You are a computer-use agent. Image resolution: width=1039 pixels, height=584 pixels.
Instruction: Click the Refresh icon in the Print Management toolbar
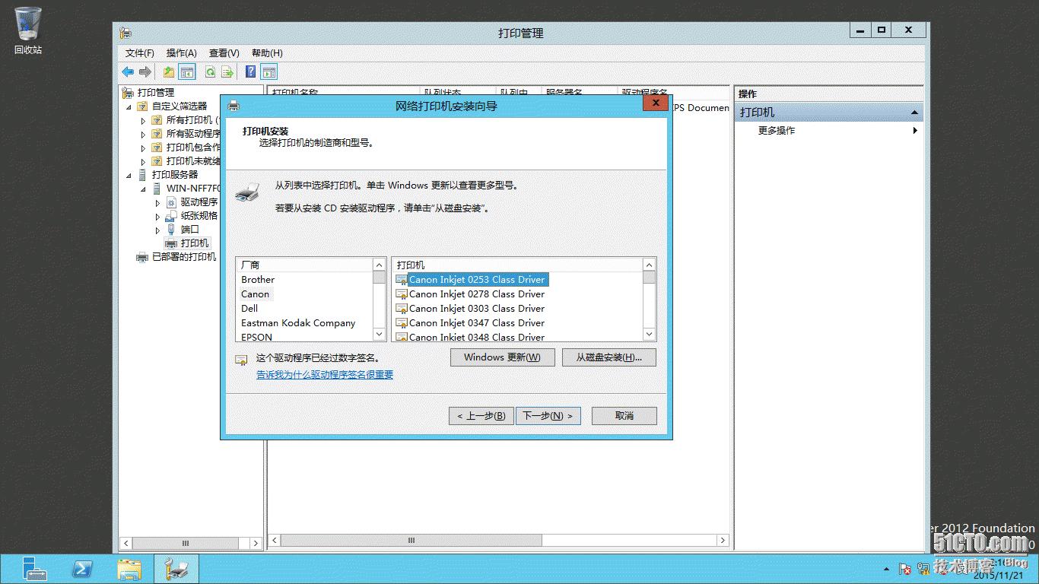point(210,71)
